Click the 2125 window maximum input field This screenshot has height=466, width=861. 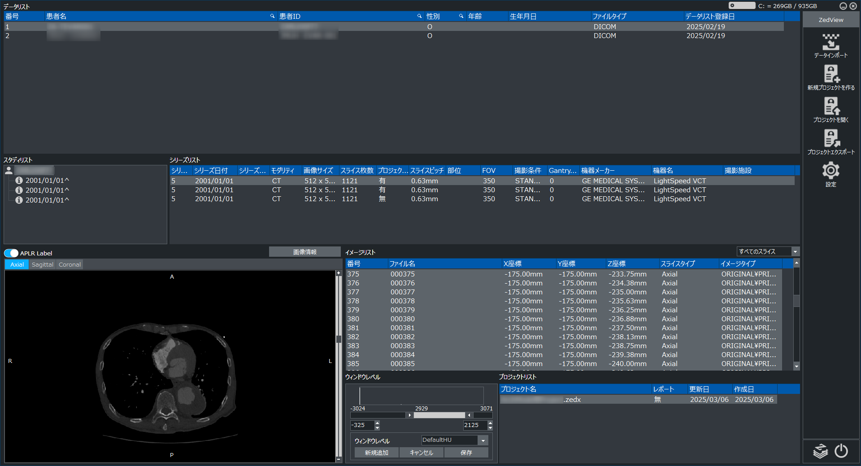(x=475, y=425)
